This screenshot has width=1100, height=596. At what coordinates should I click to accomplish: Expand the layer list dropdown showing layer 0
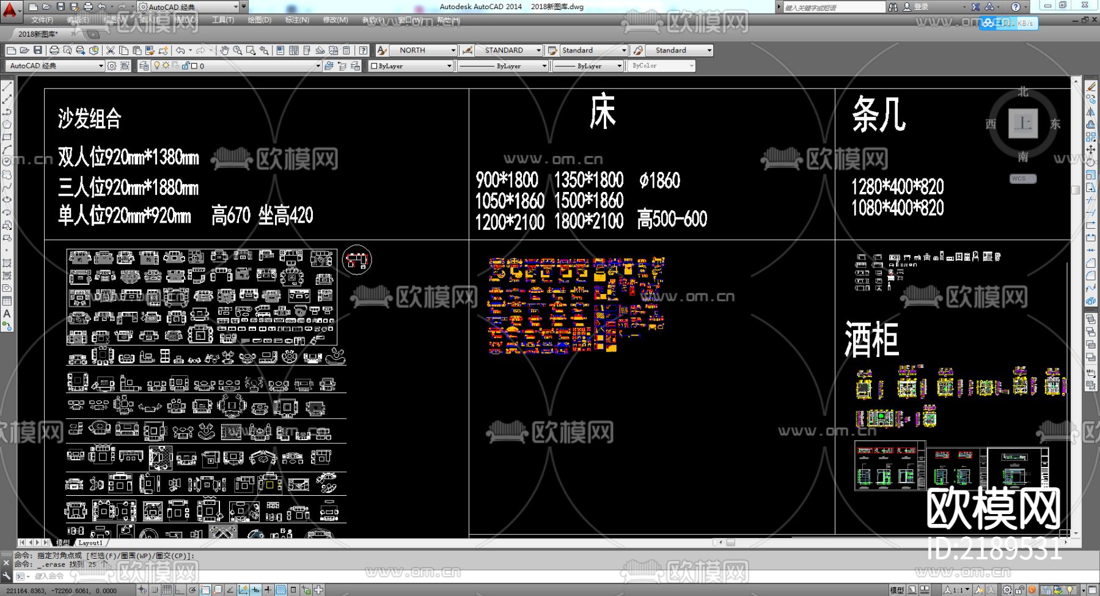237,65
